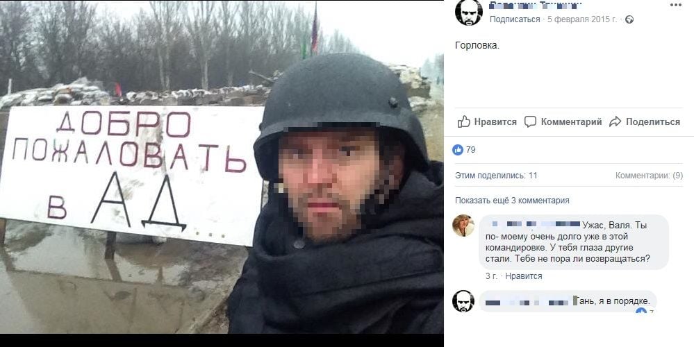Open the main selfie photo

pyautogui.click(x=222, y=167)
